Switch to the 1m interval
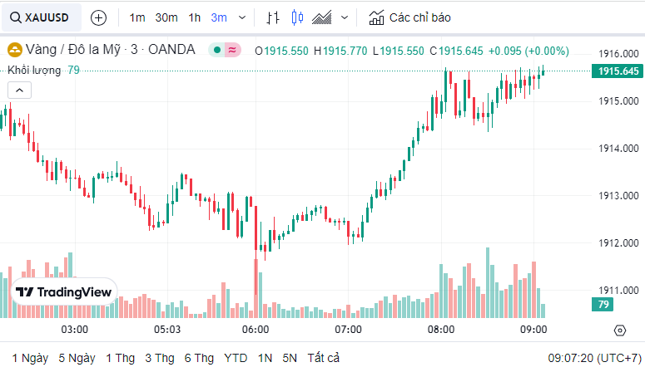This screenshot has width=645, height=372. [137, 17]
